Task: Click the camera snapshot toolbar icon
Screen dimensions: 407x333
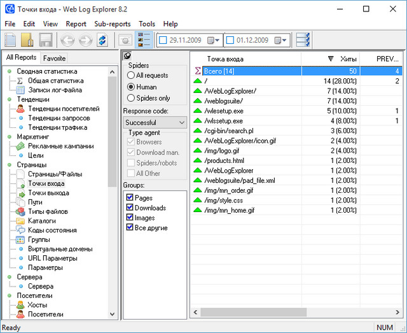Action: tap(126, 41)
